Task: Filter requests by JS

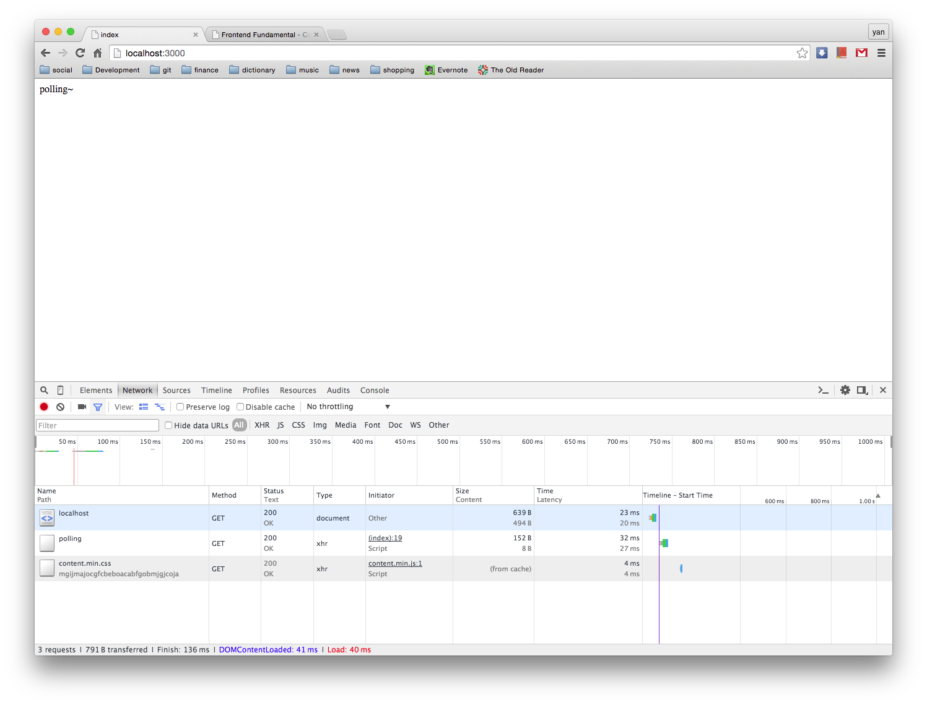Action: [x=281, y=425]
